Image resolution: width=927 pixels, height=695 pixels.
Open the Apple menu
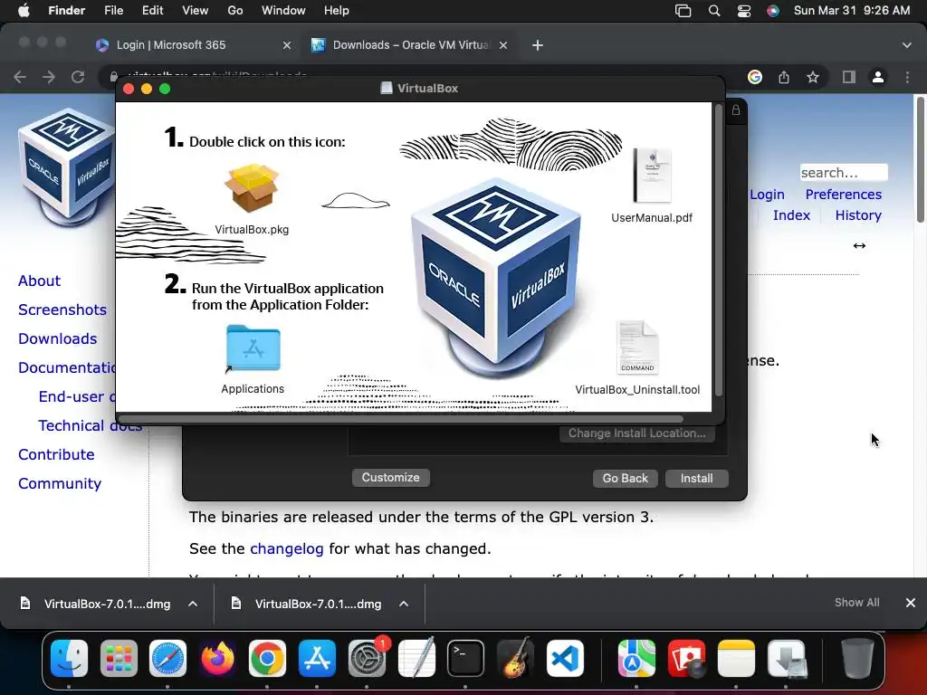24,11
